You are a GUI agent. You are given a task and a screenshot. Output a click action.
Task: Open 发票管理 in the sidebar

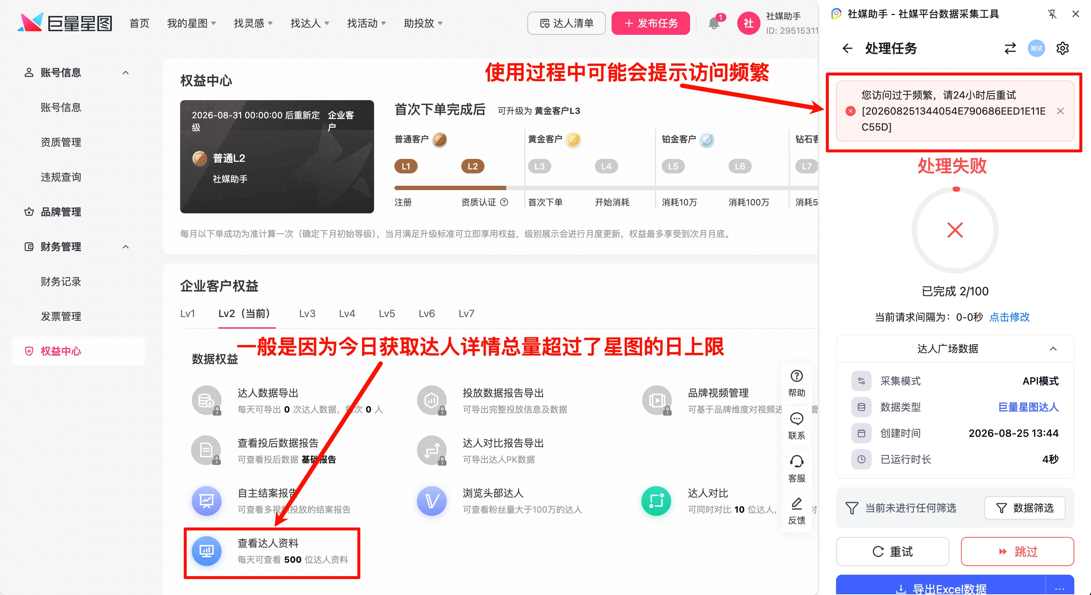pyautogui.click(x=61, y=316)
